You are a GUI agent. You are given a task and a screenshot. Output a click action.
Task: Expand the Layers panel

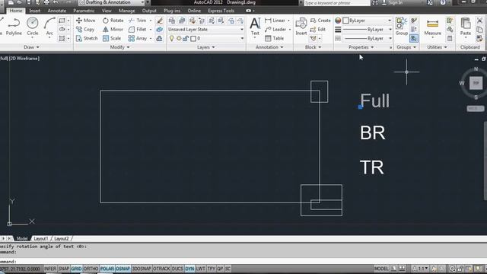pos(206,47)
